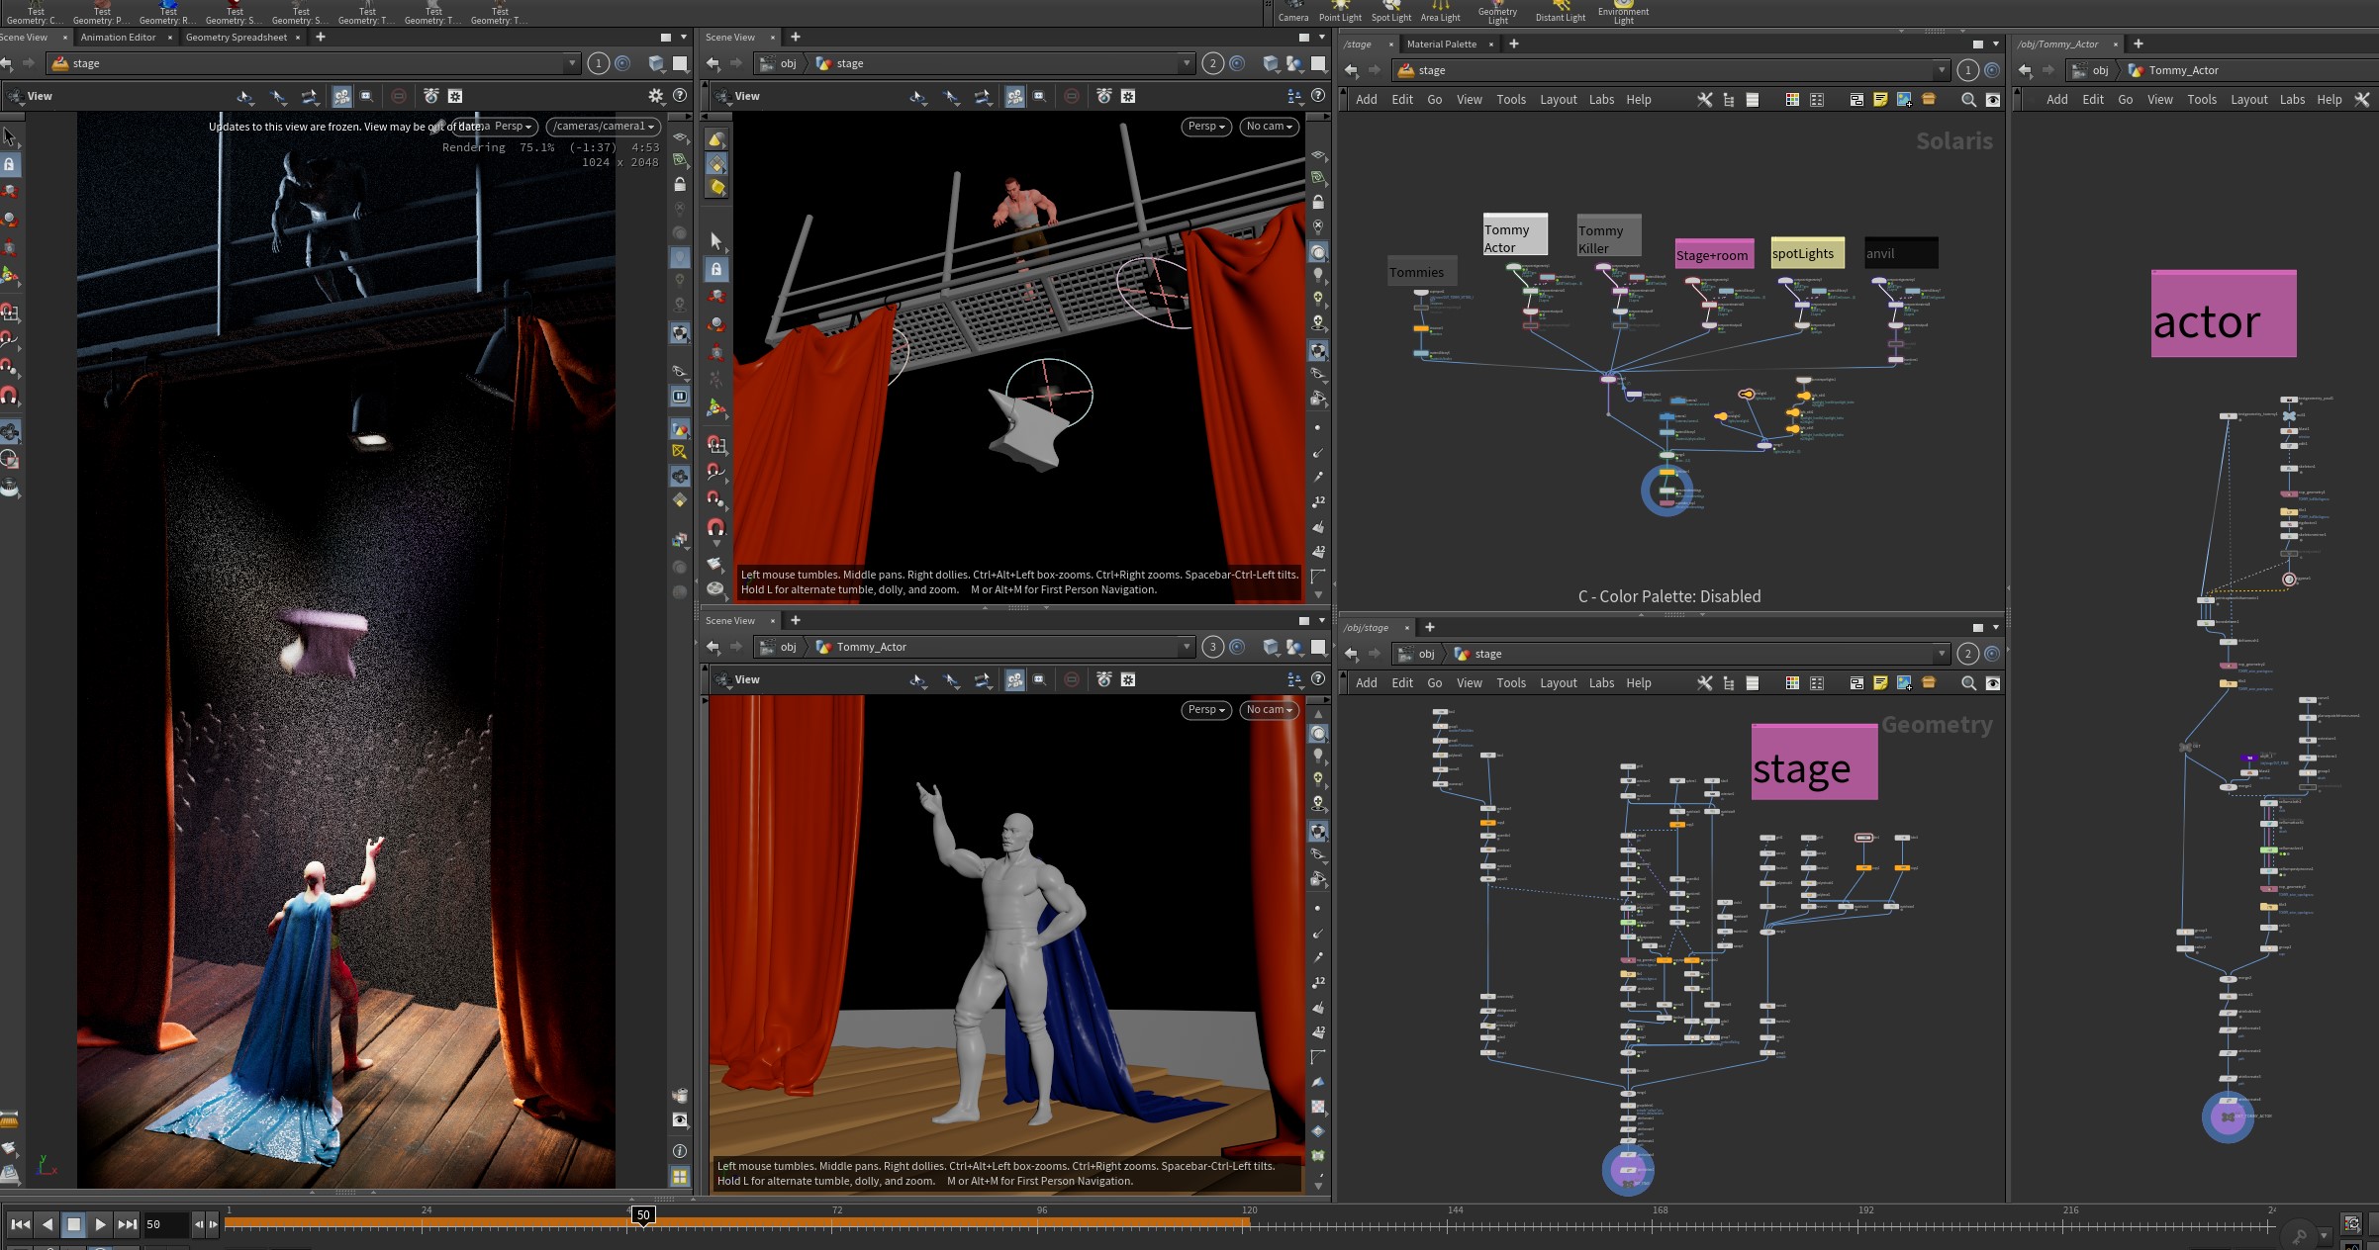Open the Tools menu in the Tommy_Actor network editor
The width and height of the screenshot is (2379, 1250).
pyautogui.click(x=2202, y=100)
